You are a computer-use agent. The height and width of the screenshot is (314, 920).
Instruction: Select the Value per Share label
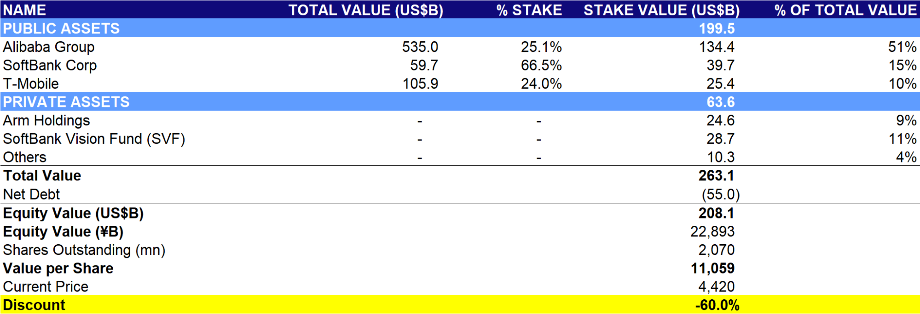(x=58, y=269)
